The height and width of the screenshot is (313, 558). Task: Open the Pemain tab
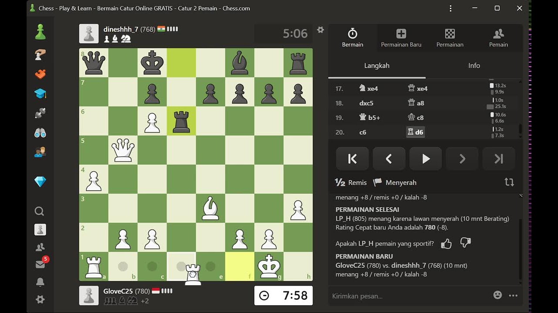[498, 38]
